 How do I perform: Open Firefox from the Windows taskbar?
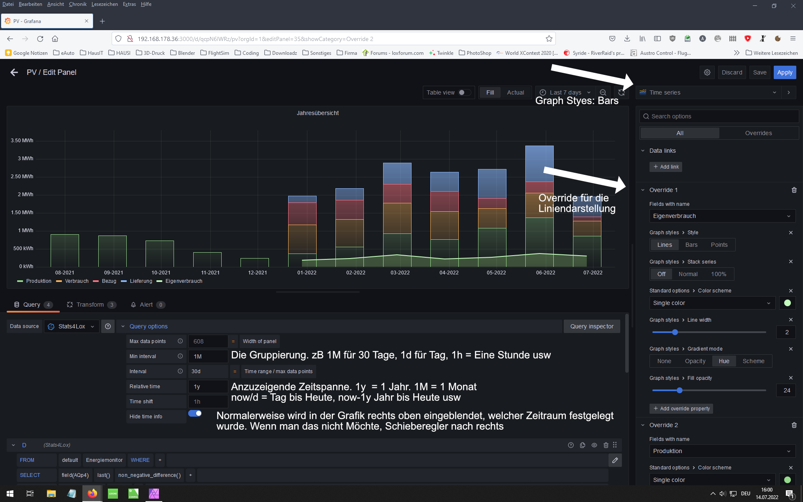(x=92, y=494)
